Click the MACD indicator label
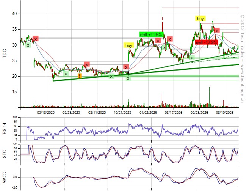The width and height of the screenshot is (249, 195). 5,178
